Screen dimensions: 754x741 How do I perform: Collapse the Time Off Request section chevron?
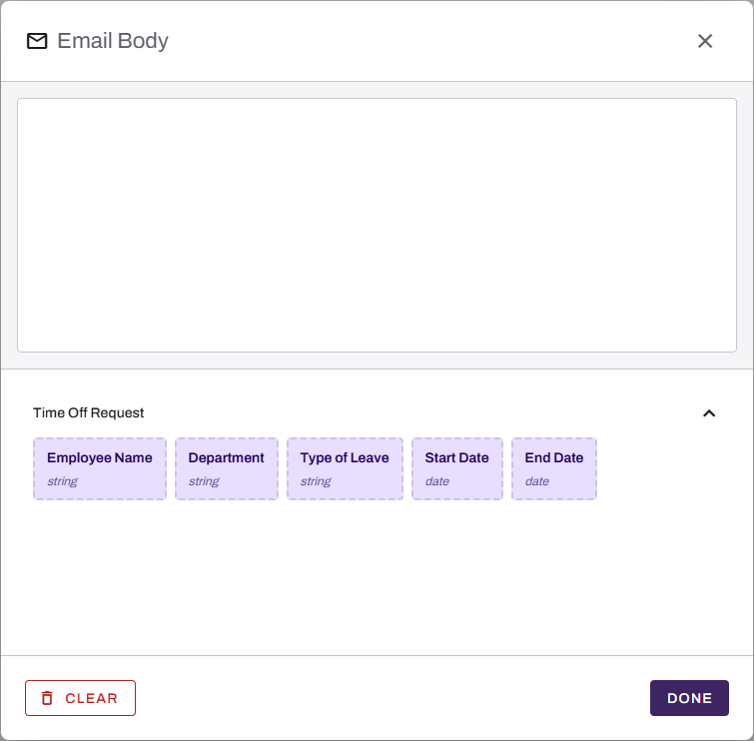pyautogui.click(x=709, y=413)
